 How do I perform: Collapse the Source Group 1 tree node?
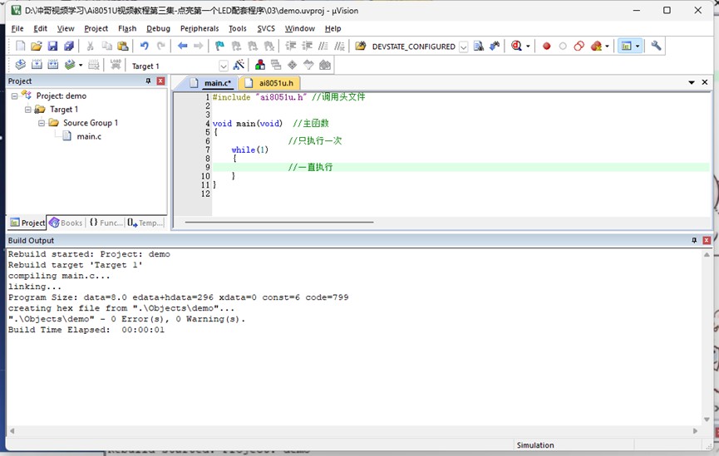point(42,123)
